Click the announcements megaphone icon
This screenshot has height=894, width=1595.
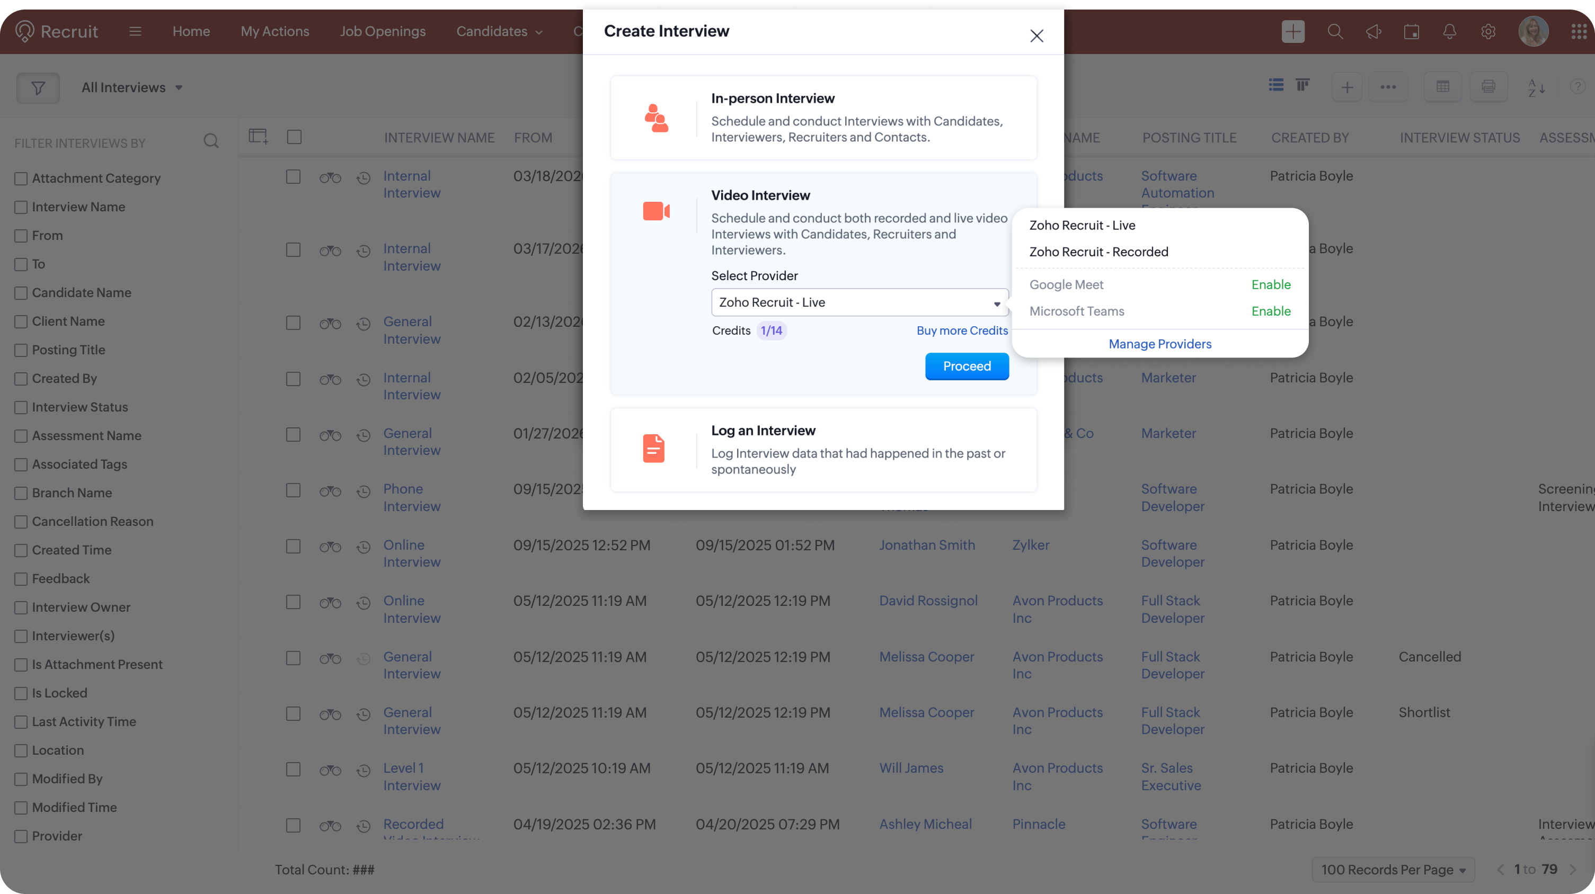point(1374,32)
